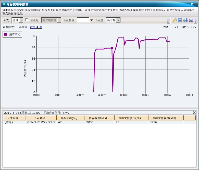This screenshot has width=199, height=170.
Task: Select the 当前周 view mode
Action: coord(23,27)
